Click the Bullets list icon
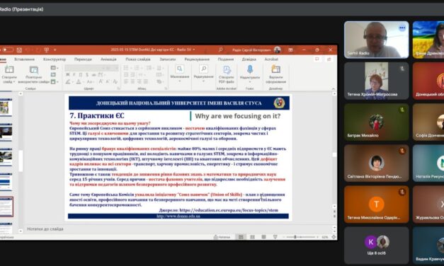 [126, 68]
